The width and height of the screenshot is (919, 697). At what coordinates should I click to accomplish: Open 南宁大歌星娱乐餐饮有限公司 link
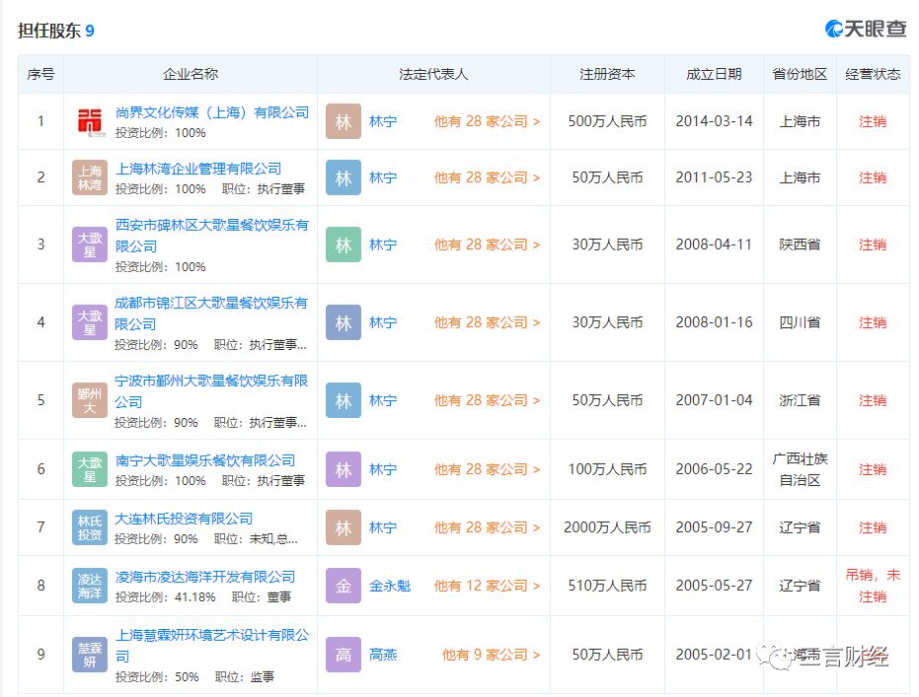coord(205,460)
